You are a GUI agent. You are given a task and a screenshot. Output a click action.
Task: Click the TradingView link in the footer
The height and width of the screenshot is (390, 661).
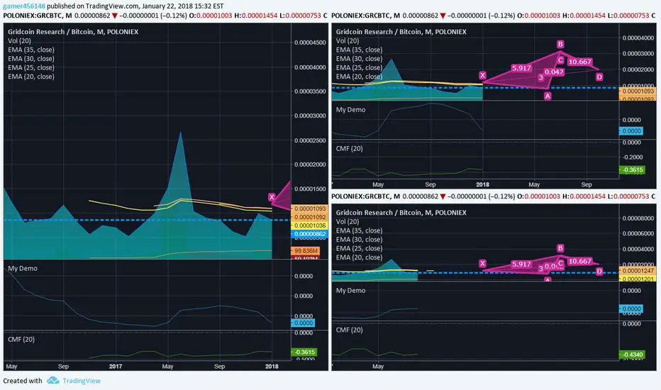tap(82, 381)
